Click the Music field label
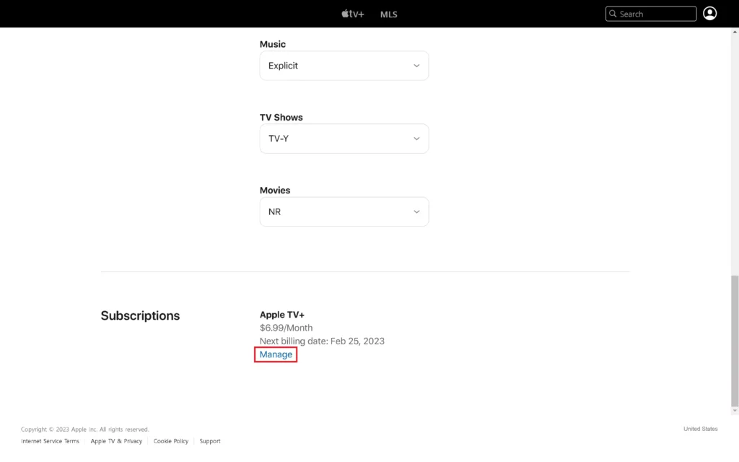739x462 pixels. pyautogui.click(x=272, y=44)
